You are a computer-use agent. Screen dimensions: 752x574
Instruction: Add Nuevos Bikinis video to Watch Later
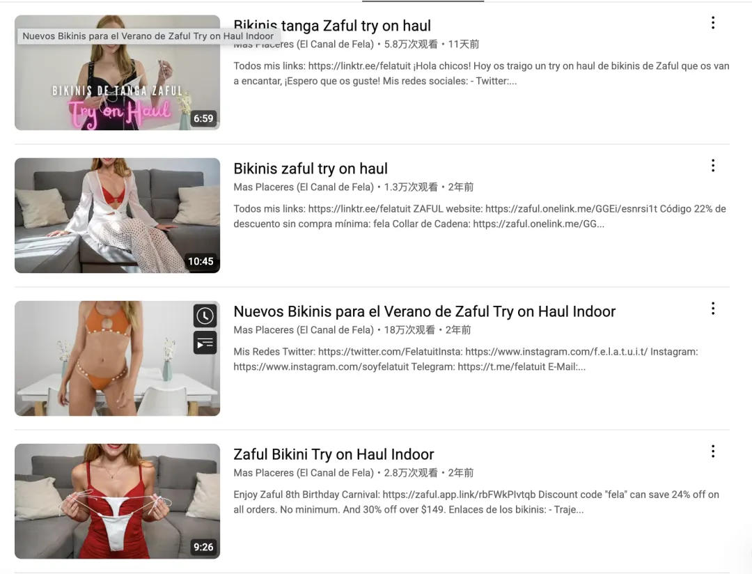[205, 316]
